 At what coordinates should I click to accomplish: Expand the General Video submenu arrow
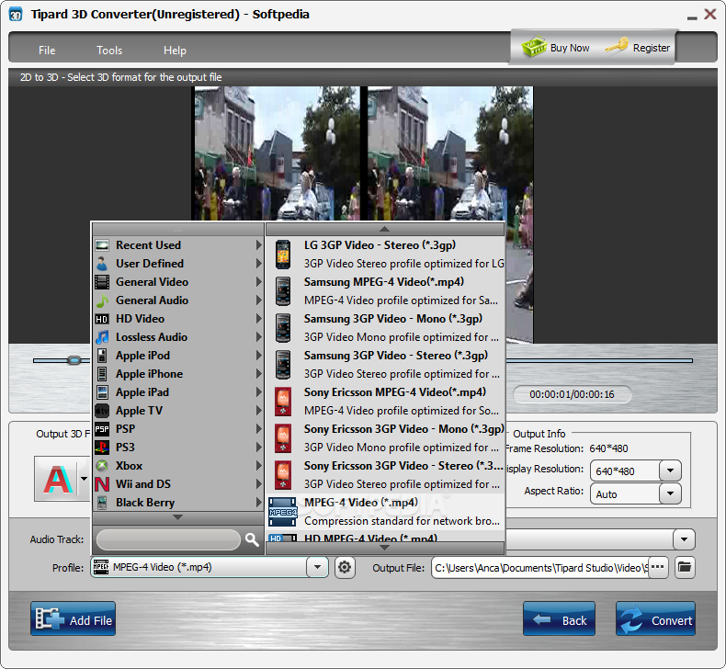point(259,282)
